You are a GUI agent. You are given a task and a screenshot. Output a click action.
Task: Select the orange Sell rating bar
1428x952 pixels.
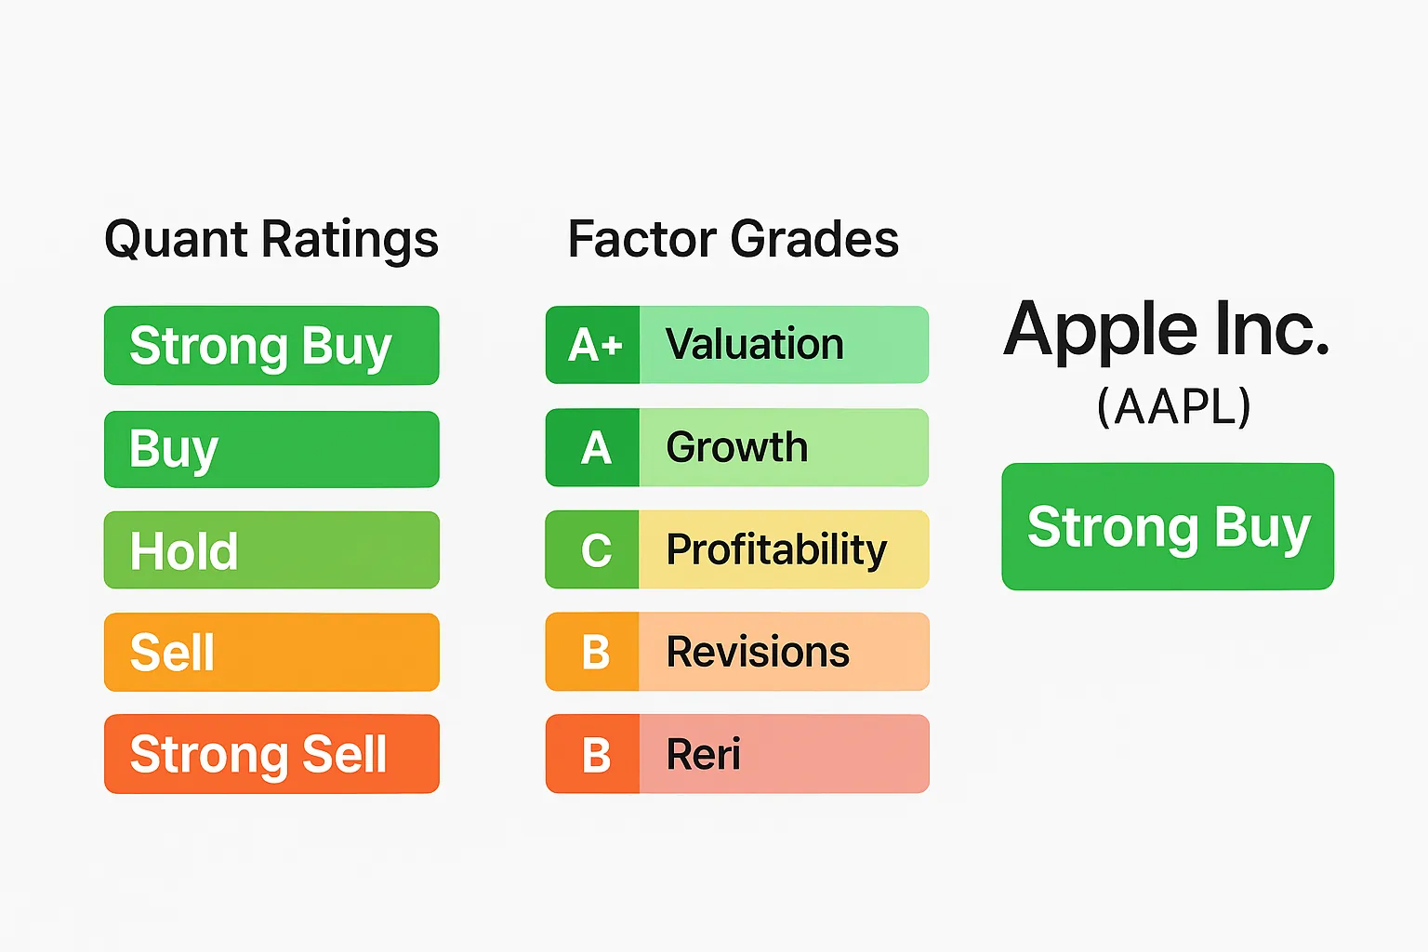click(271, 652)
